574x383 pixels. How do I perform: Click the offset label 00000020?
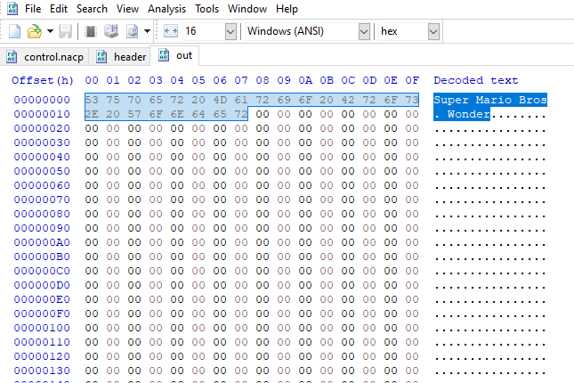point(42,128)
